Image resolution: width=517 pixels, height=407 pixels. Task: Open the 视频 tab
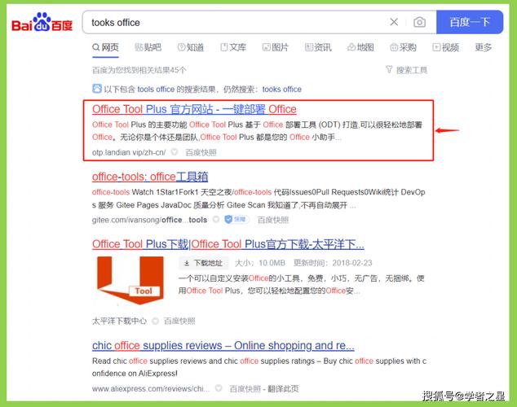[x=446, y=47]
